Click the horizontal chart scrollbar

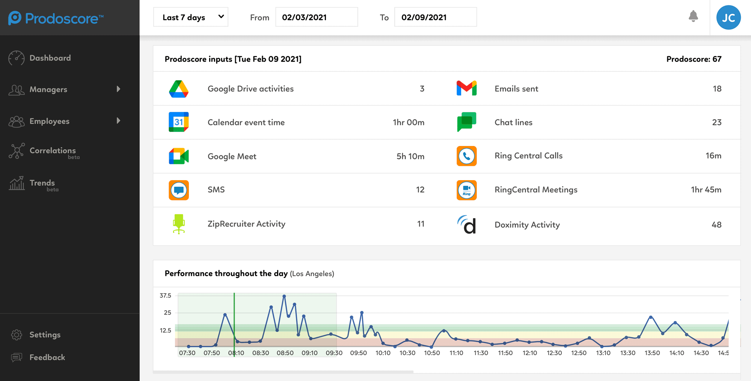tap(284, 372)
